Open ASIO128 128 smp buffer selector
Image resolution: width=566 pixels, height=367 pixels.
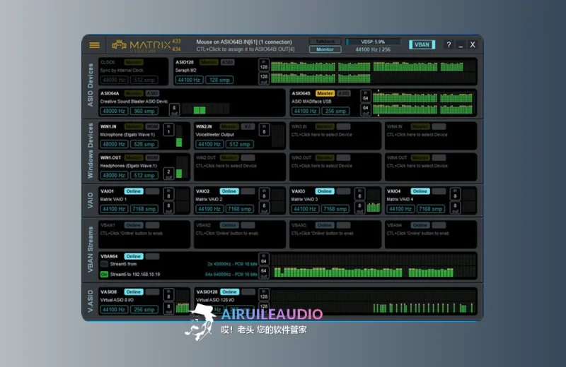219,80
